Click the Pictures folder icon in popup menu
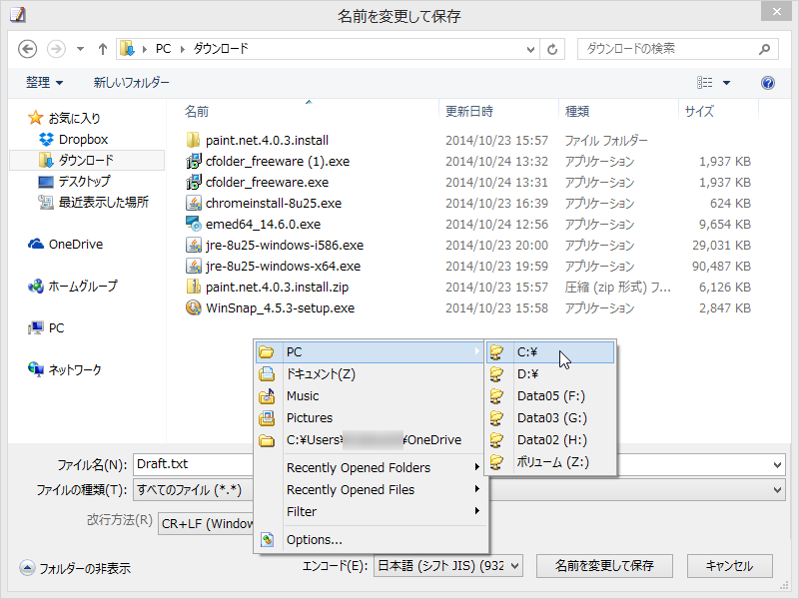The image size is (799, 599). tap(267, 418)
